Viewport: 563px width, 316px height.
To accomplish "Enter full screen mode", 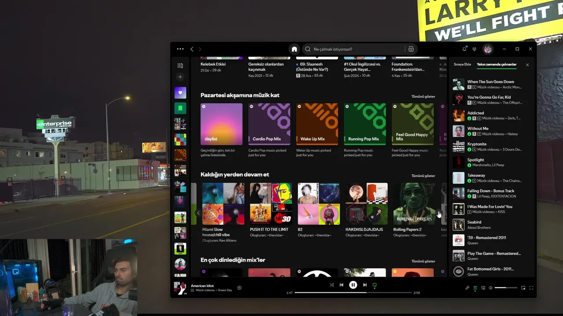I will [x=531, y=288].
